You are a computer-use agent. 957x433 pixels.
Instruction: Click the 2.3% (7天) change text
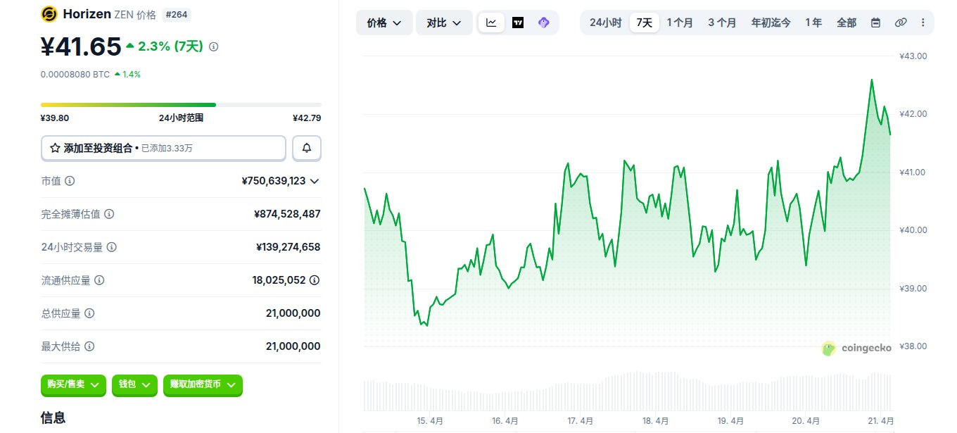170,46
